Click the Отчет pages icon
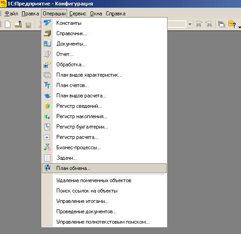 tap(47, 54)
